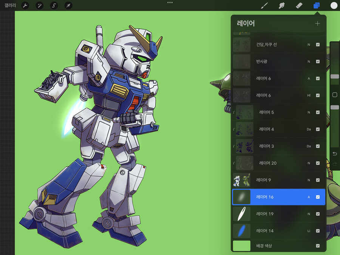Hide 레이어 19 with its checkbox
This screenshot has width=340, height=255.
[318, 214]
